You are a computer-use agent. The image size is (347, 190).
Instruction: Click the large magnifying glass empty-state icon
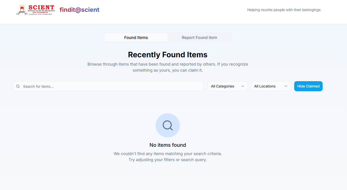pos(168,125)
